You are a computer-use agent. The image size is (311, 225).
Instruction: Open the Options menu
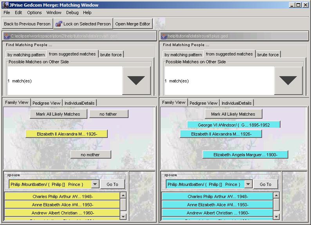tap(34, 12)
